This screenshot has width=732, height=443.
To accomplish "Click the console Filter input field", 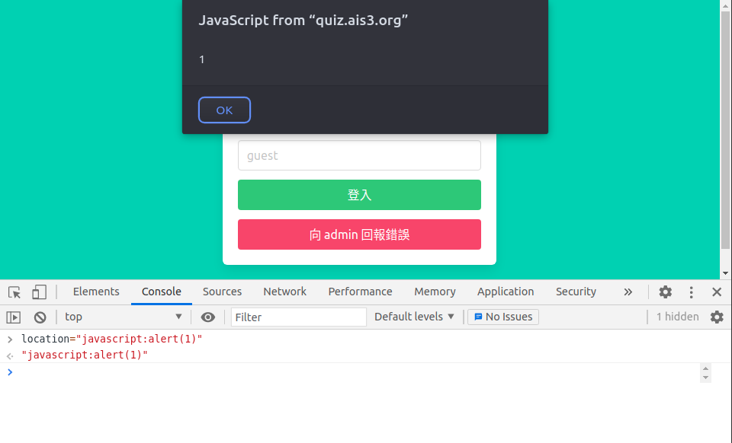I will [299, 317].
